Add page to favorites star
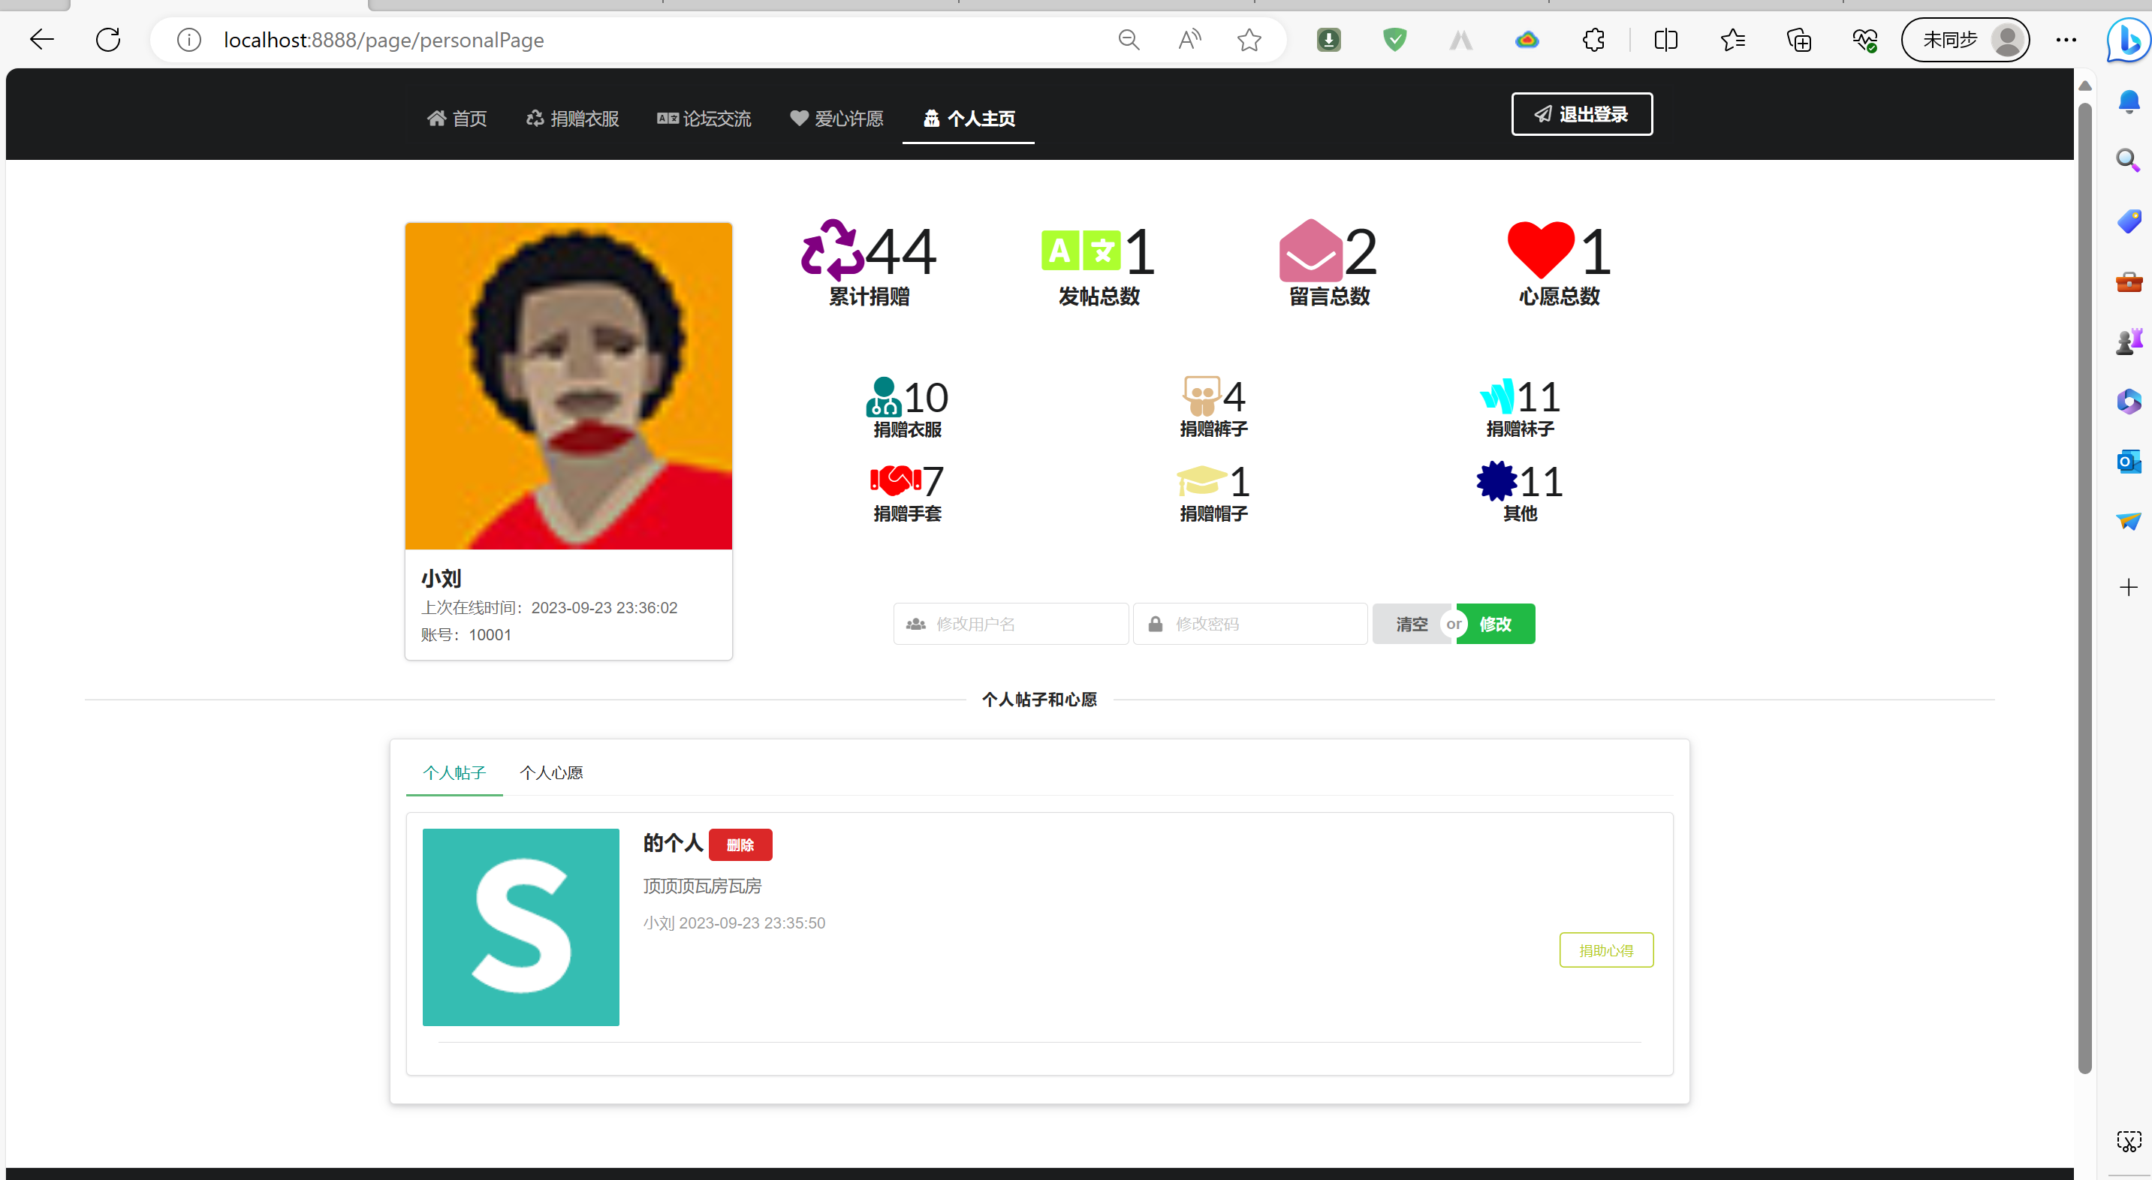 (x=1249, y=40)
